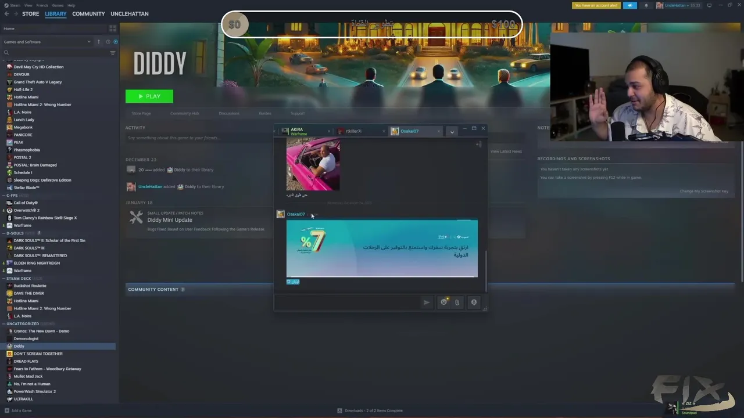Viewport: 744px width, 418px height.
Task: Click the attach file paperclip icon
Action: [x=457, y=302]
